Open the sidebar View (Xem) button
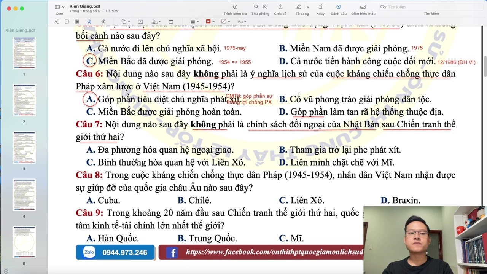The height and width of the screenshot is (274, 487). pos(57,7)
